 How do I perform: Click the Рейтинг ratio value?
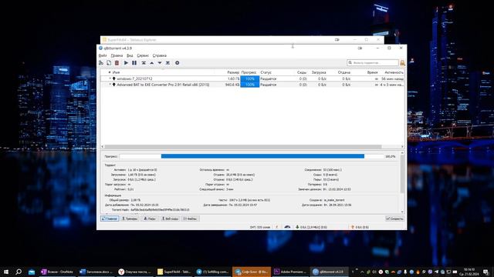click(130, 189)
